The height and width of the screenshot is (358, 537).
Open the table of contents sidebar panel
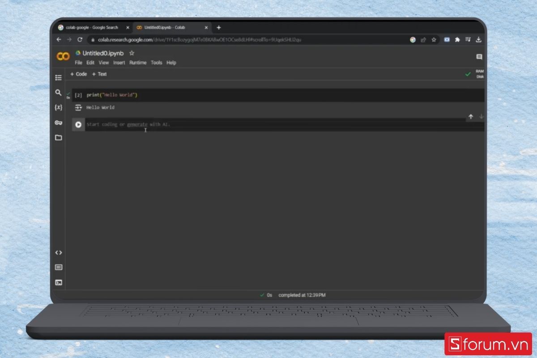(58, 77)
